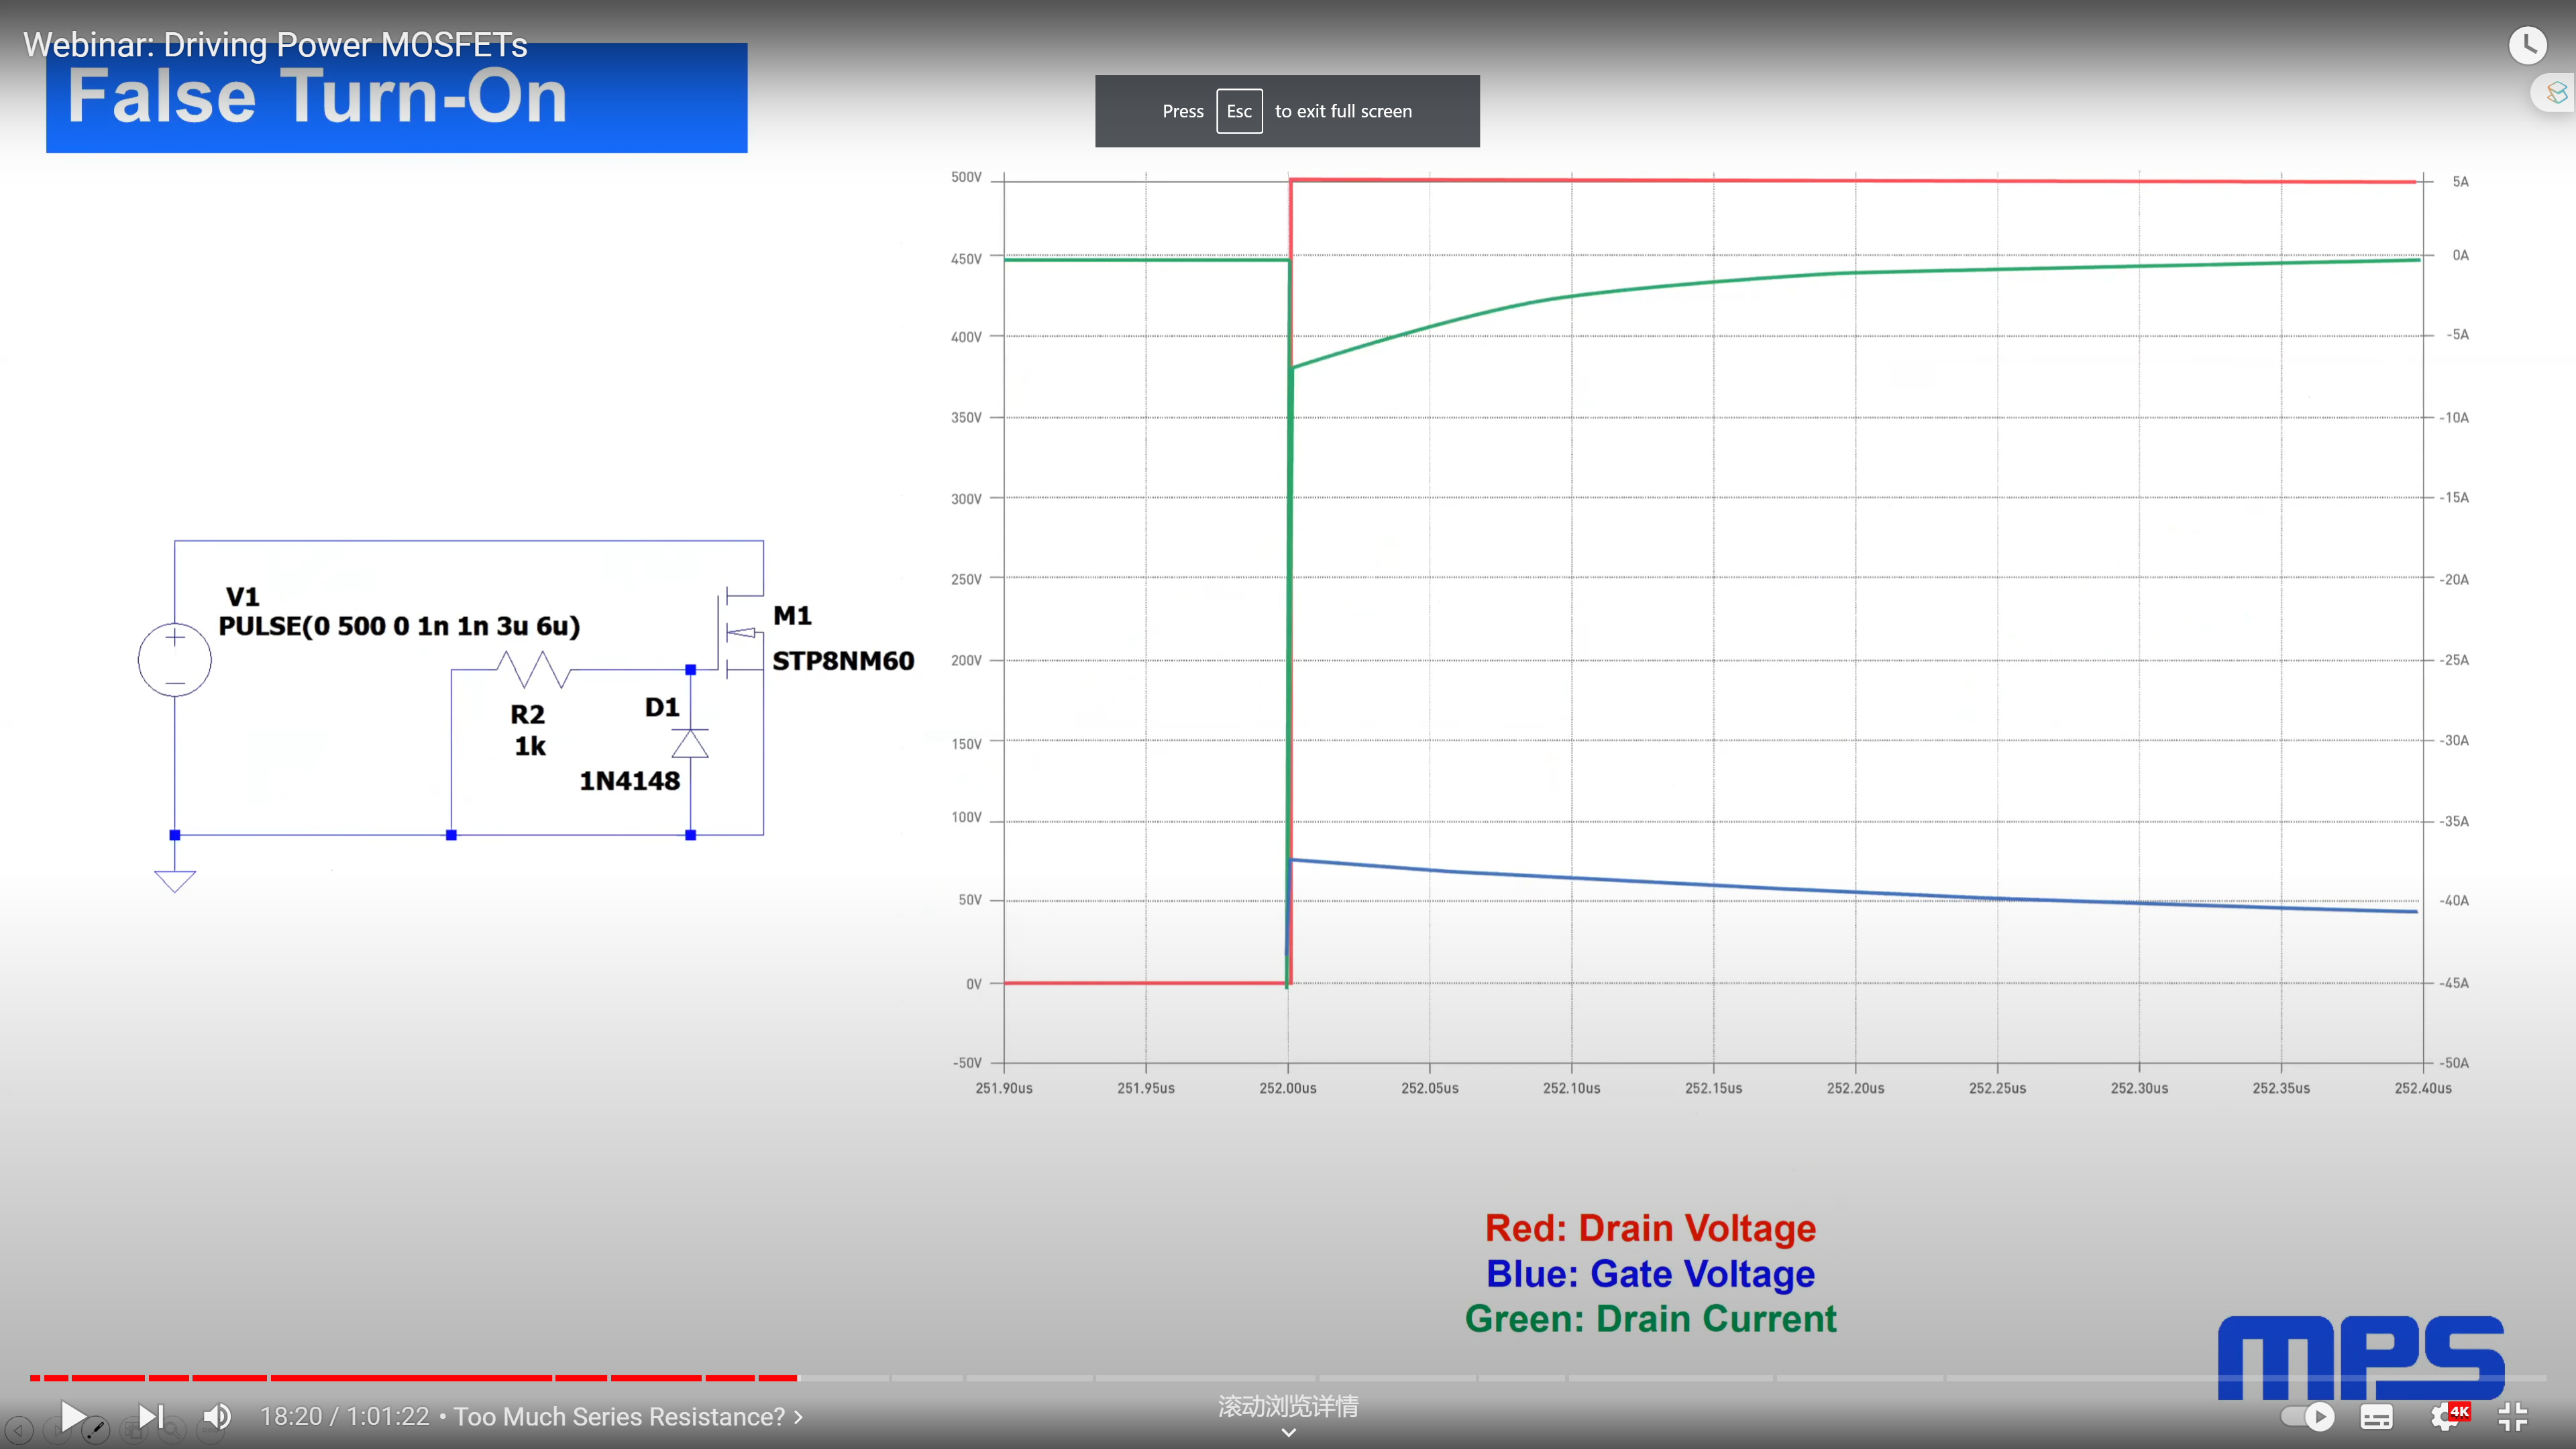Open the Webinar: Driving Power MOSFETs title link
This screenshot has width=2576, height=1449.
(x=275, y=44)
